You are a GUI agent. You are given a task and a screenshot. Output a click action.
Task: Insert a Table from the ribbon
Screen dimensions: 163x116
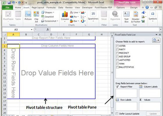(x=18, y=16)
